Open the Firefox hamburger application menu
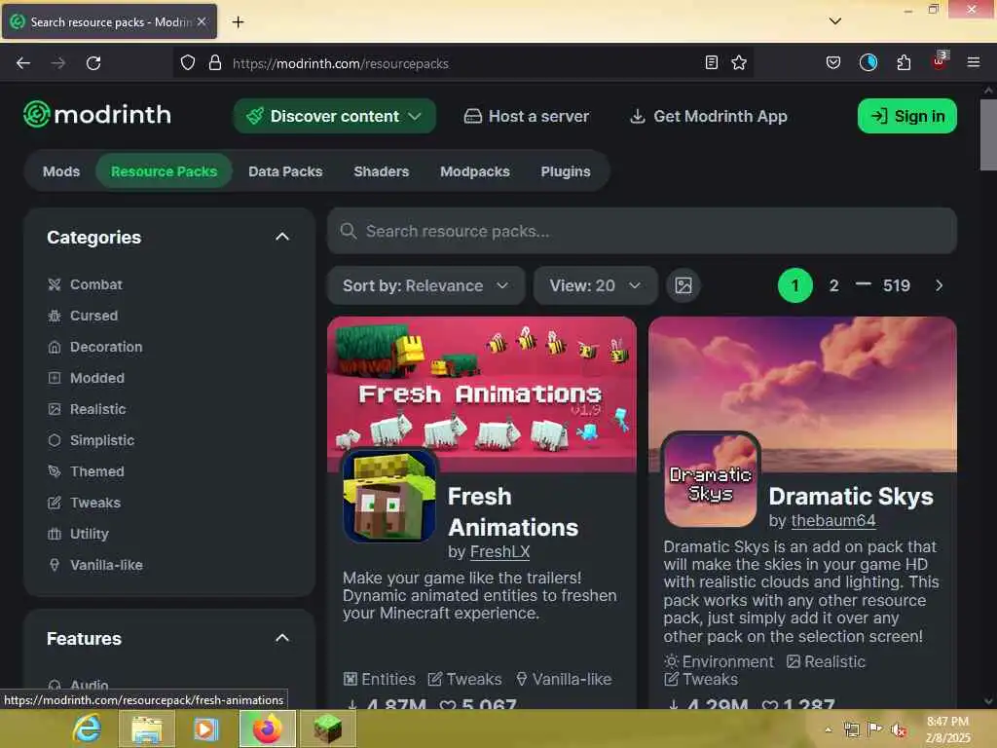 coord(973,62)
